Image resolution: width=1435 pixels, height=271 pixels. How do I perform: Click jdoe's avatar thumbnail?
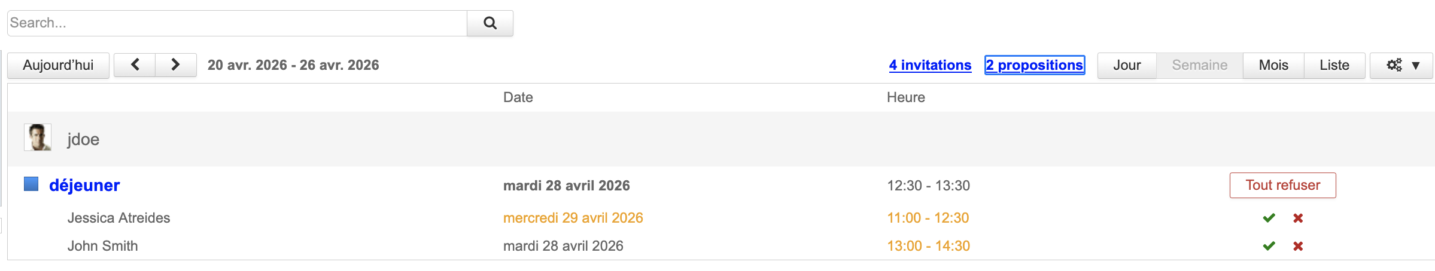click(38, 138)
